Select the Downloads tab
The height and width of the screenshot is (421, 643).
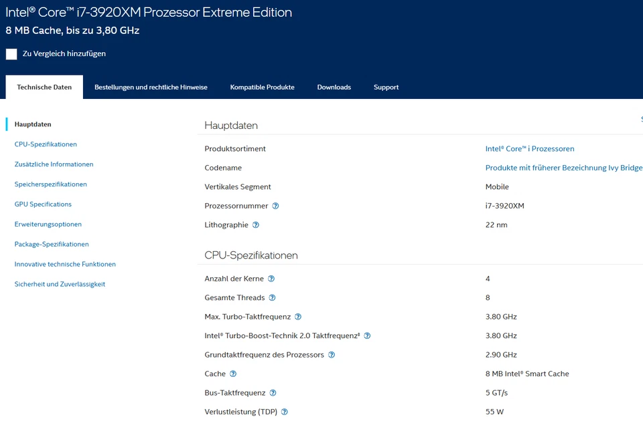[x=334, y=88]
